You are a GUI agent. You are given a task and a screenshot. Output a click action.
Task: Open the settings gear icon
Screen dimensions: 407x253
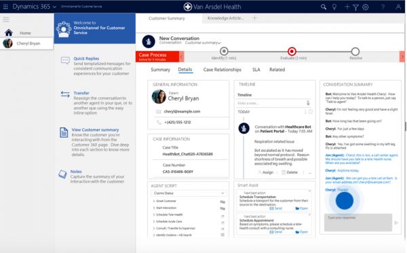tap(366, 7)
